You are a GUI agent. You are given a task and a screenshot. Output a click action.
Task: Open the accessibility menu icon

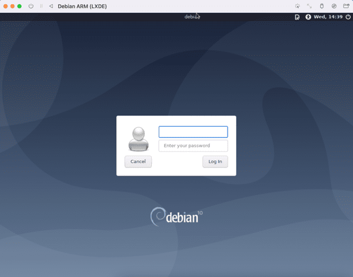point(308,17)
